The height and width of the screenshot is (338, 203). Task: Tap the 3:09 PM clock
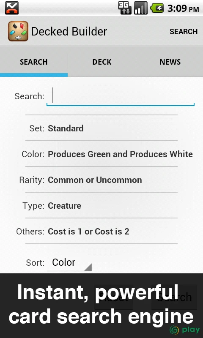183,8
